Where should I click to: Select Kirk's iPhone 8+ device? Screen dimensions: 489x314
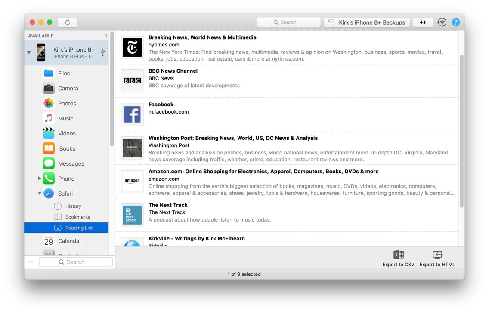tap(66, 52)
